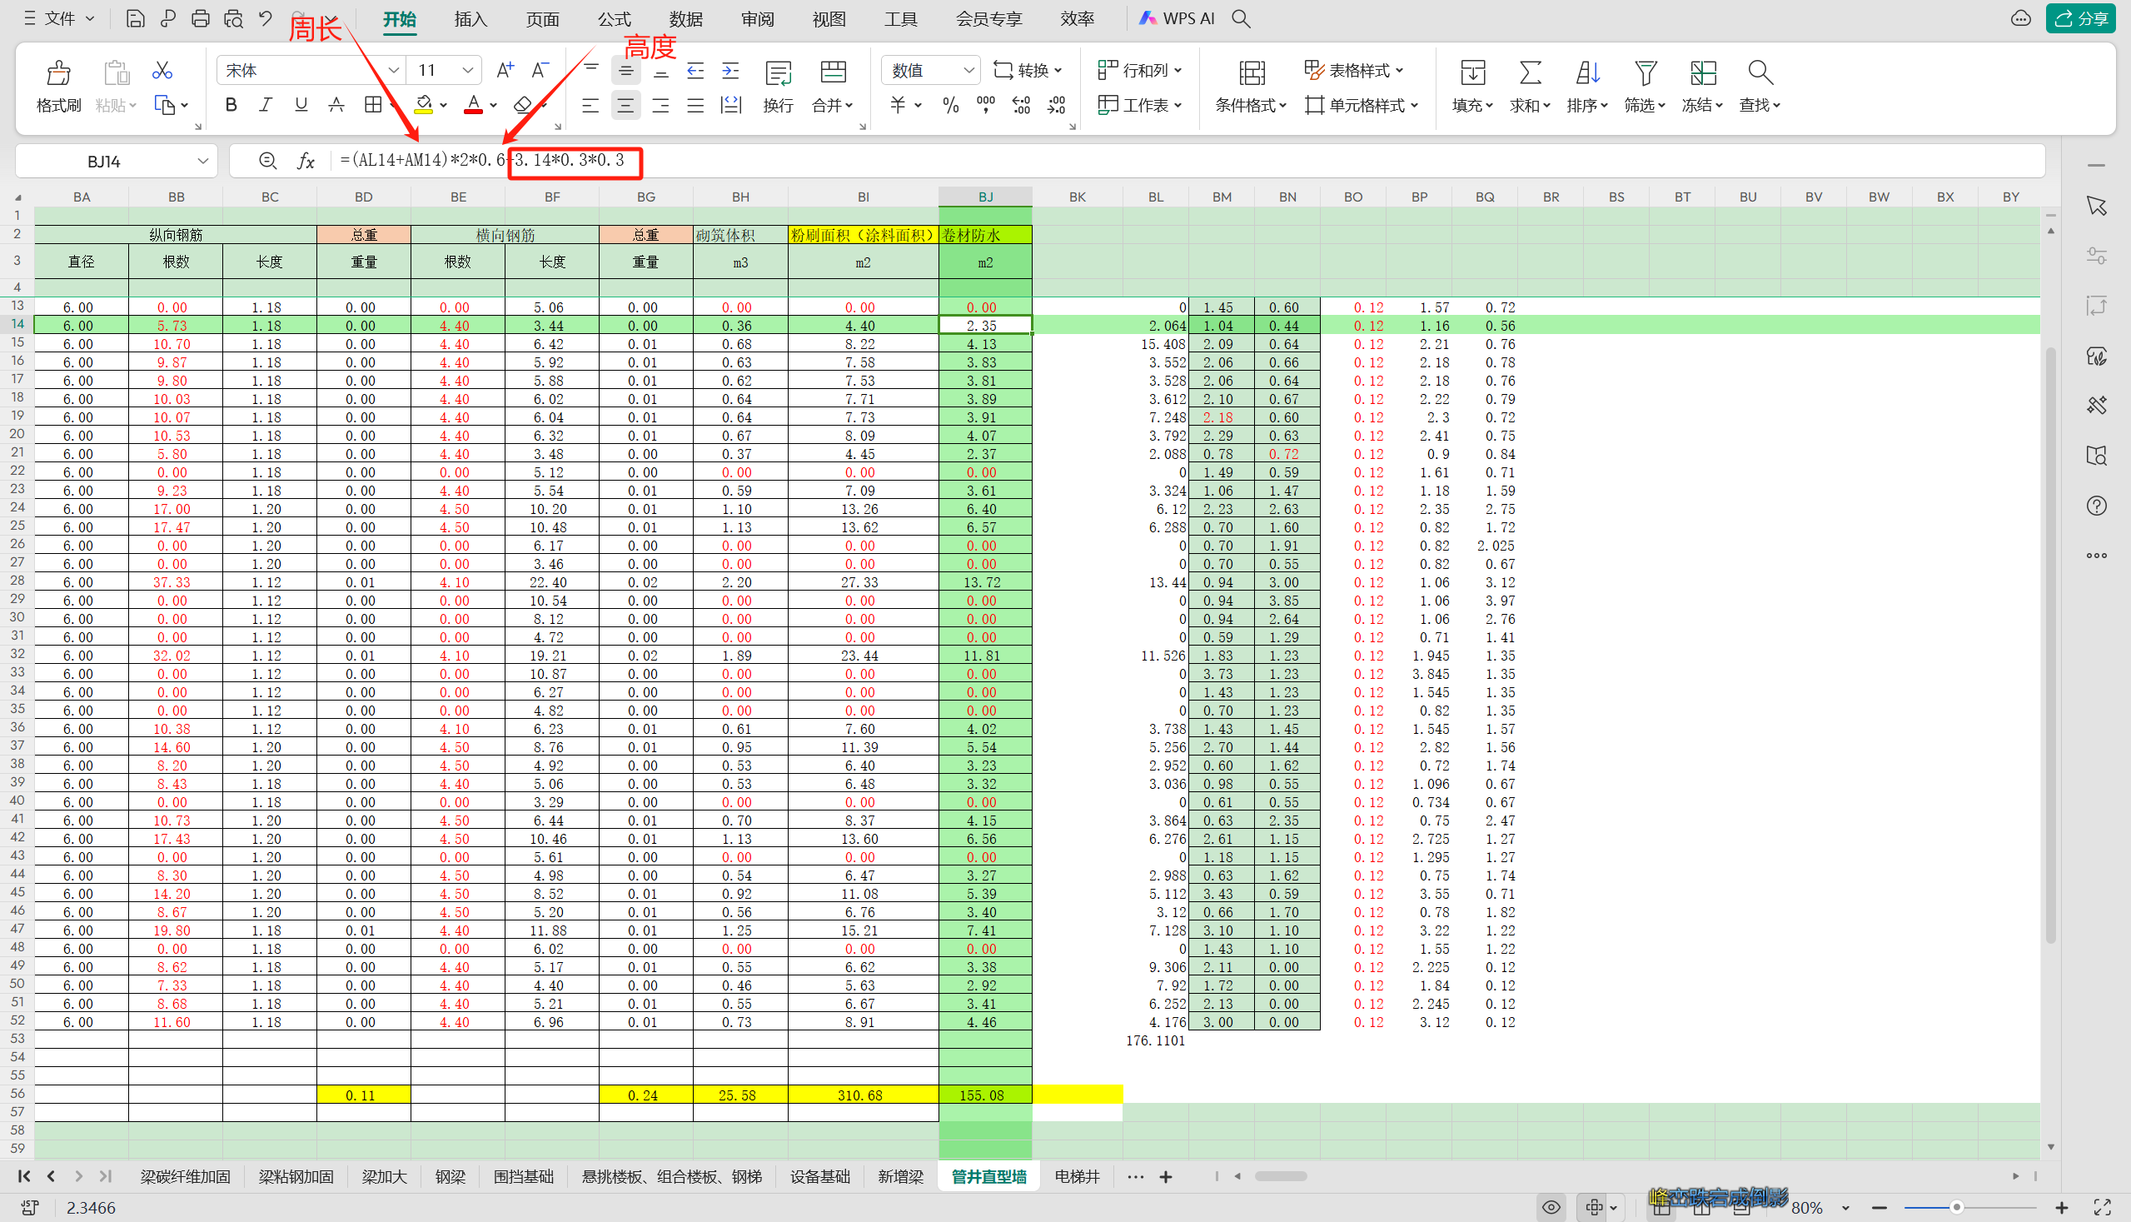Click the zoom slider handle in status bar

pos(1956,1208)
